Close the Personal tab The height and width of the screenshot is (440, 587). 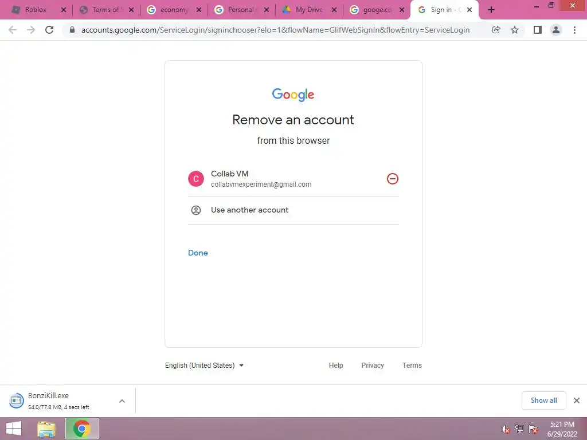tap(266, 10)
